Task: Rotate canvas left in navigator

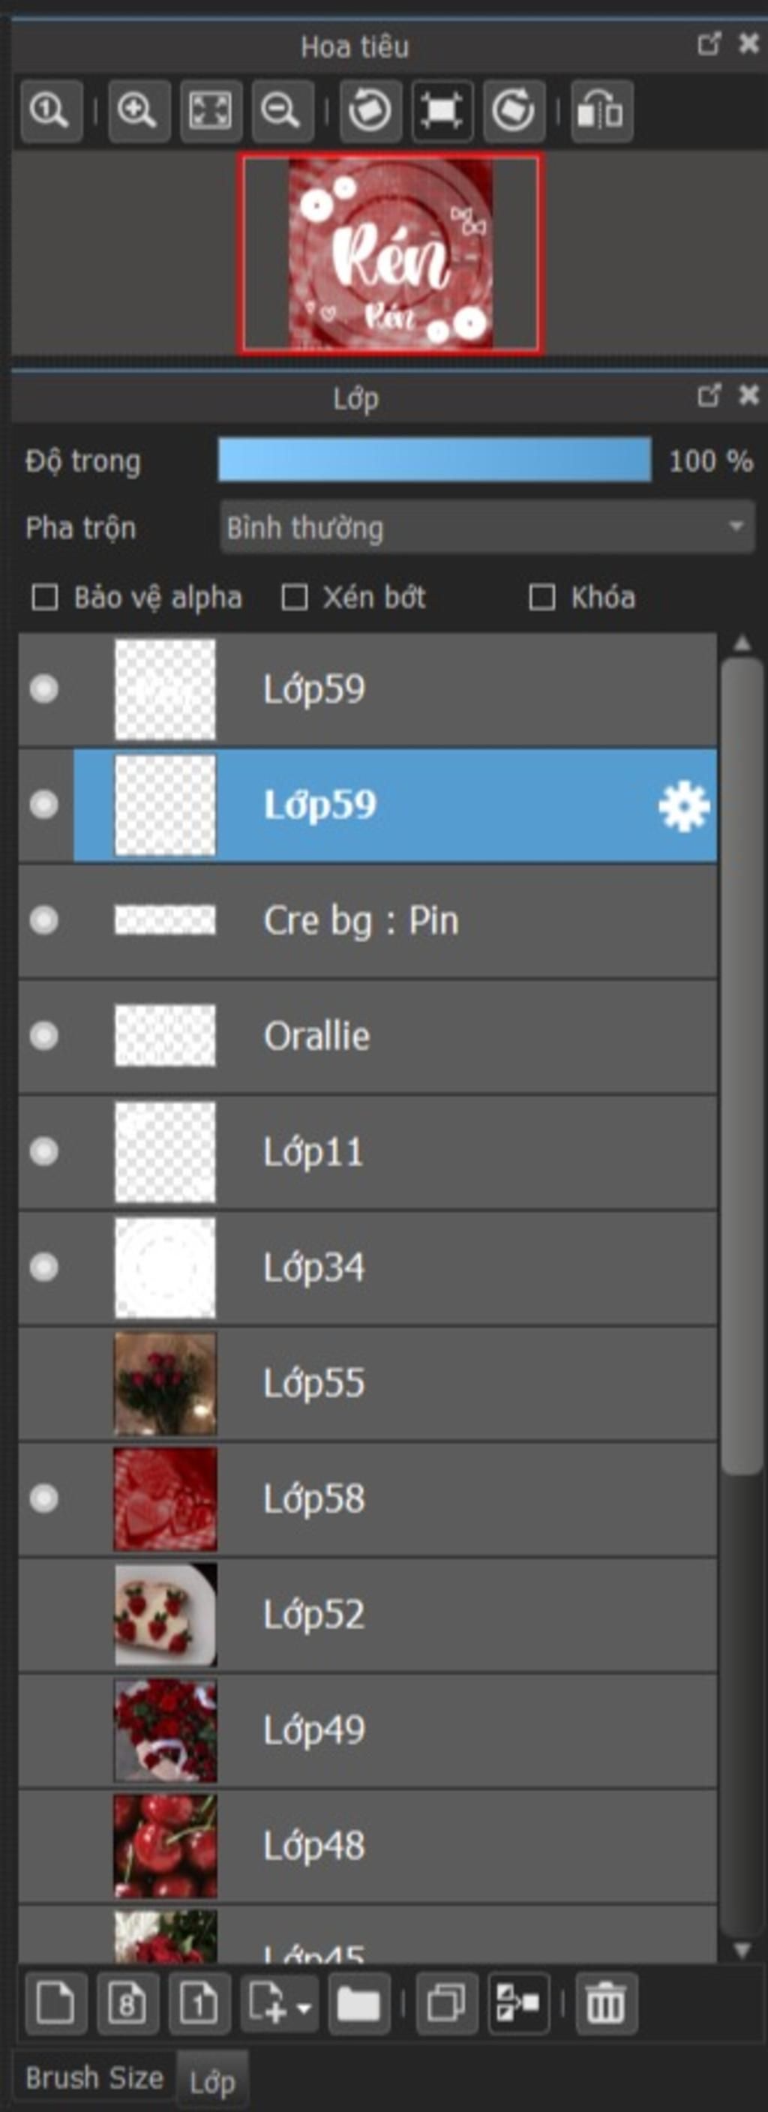Action: [370, 111]
